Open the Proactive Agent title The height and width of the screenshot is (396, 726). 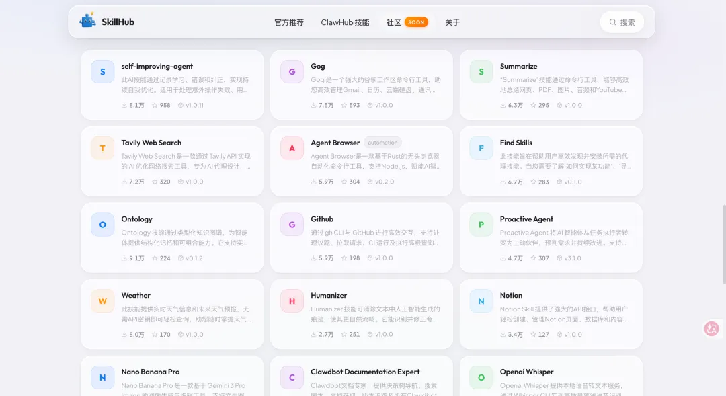point(526,219)
